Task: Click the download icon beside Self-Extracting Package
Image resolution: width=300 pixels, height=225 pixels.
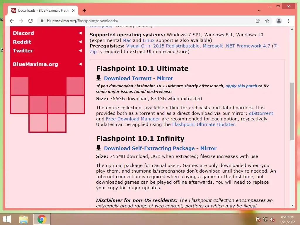Action: (98, 148)
